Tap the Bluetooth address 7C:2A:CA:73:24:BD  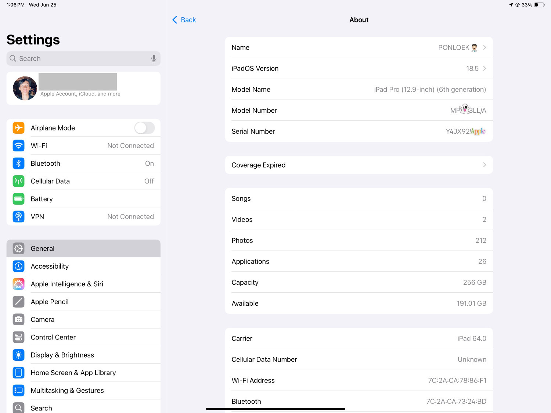(456, 401)
